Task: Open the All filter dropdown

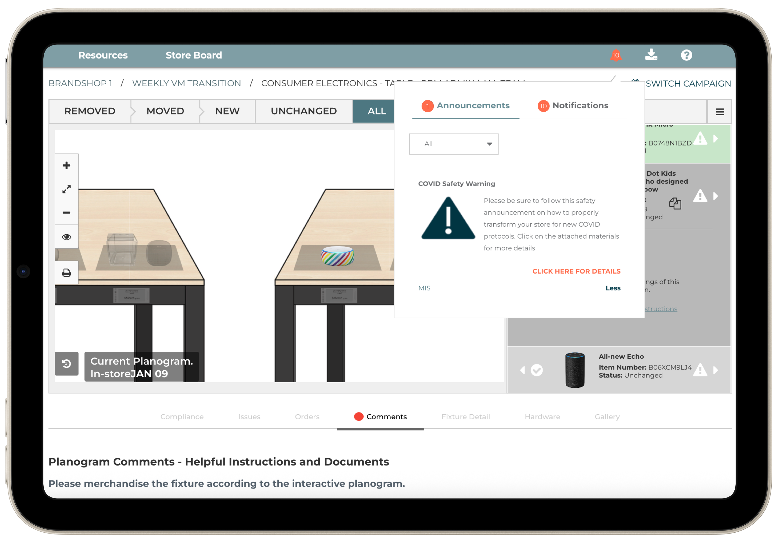Action: [454, 144]
